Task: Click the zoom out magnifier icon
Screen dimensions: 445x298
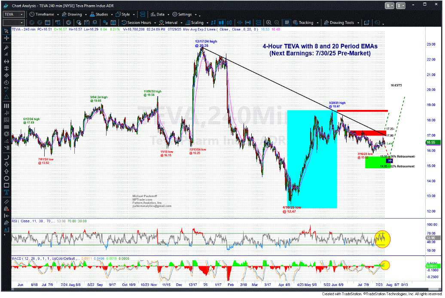Action: click(277, 23)
